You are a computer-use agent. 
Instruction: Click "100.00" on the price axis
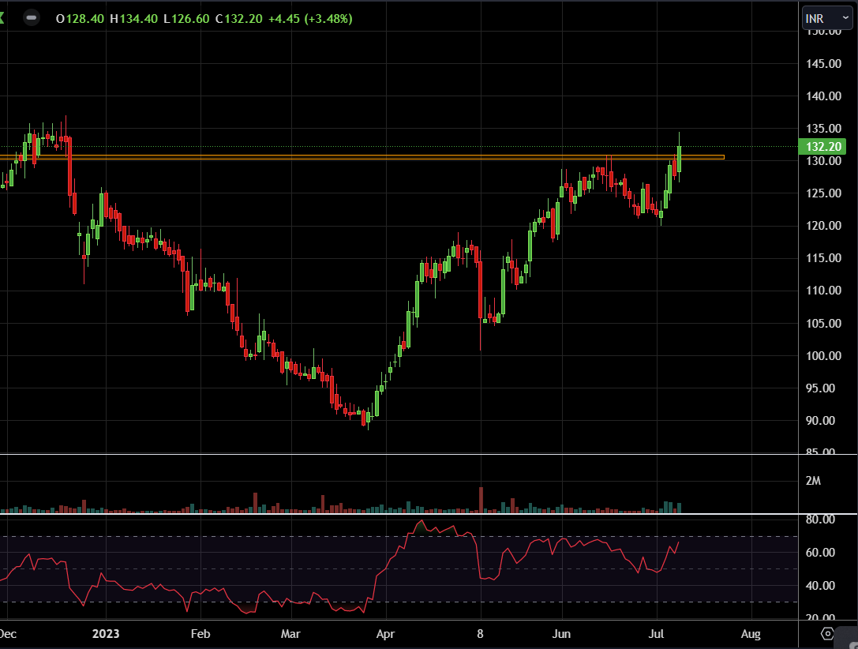click(823, 356)
